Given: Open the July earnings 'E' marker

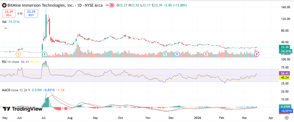Looking at the screenshot, I should [x=45, y=54].
